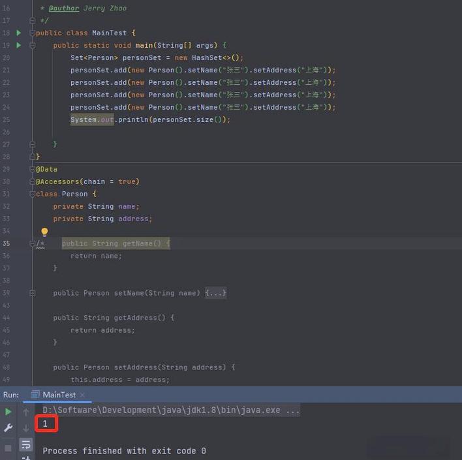462x460 pixels.
Task: Collapse the comment end fold marker on line 17
Action: coord(33,20)
